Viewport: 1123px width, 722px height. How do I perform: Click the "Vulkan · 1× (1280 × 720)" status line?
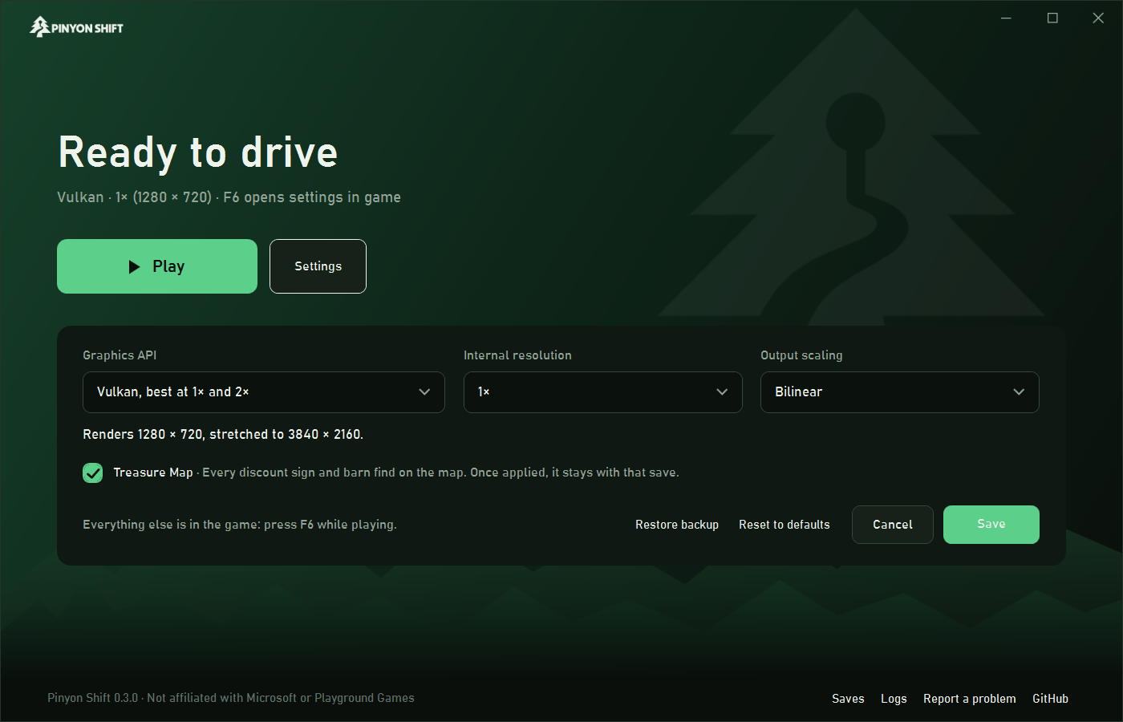[x=229, y=197]
